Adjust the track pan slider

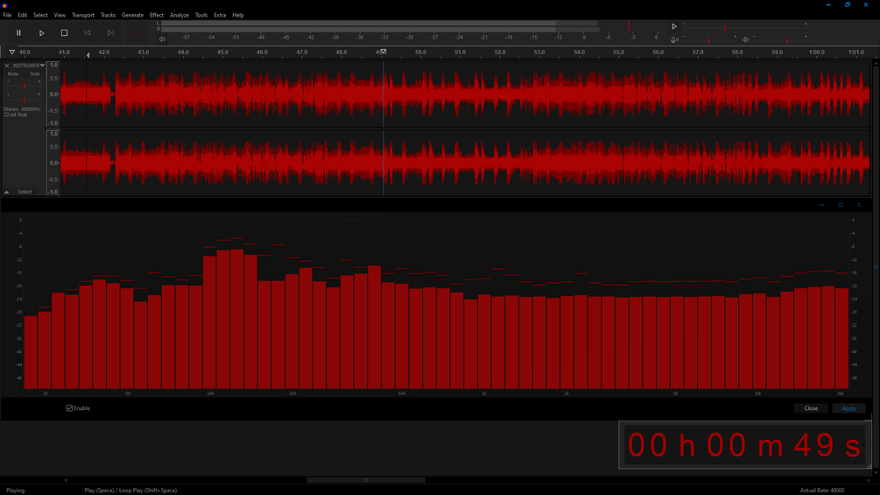pyautogui.click(x=25, y=99)
